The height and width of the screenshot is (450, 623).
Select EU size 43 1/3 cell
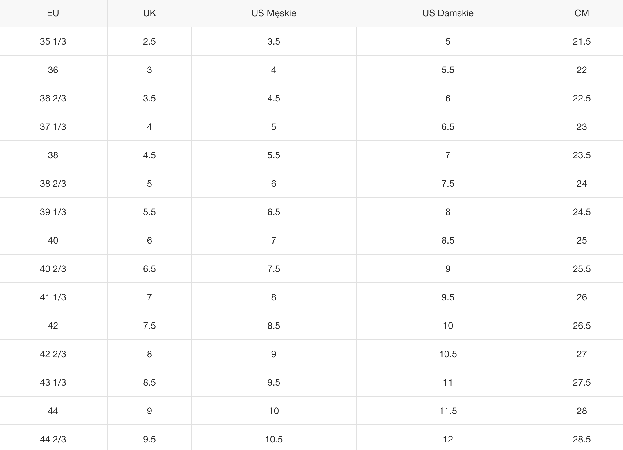(x=53, y=382)
